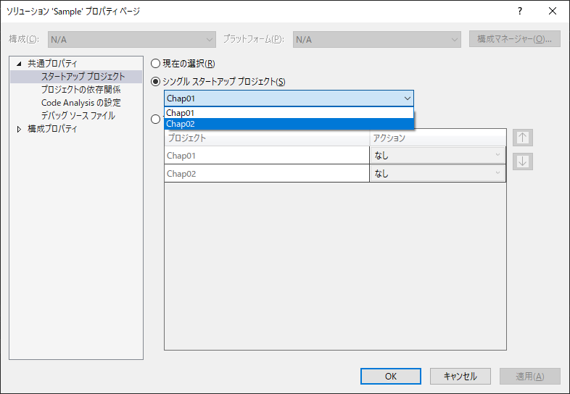Screen dimensions: 570x394
Task: Choose Chap01 from the dropdown list
Action: tap(289, 113)
